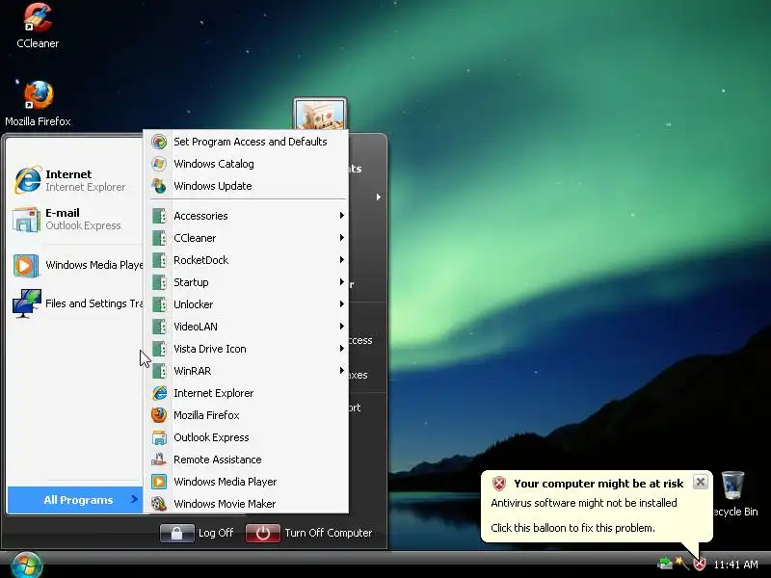Click 'Click this balloon to fix this problem' text
This screenshot has height=578, width=771.
click(572, 528)
